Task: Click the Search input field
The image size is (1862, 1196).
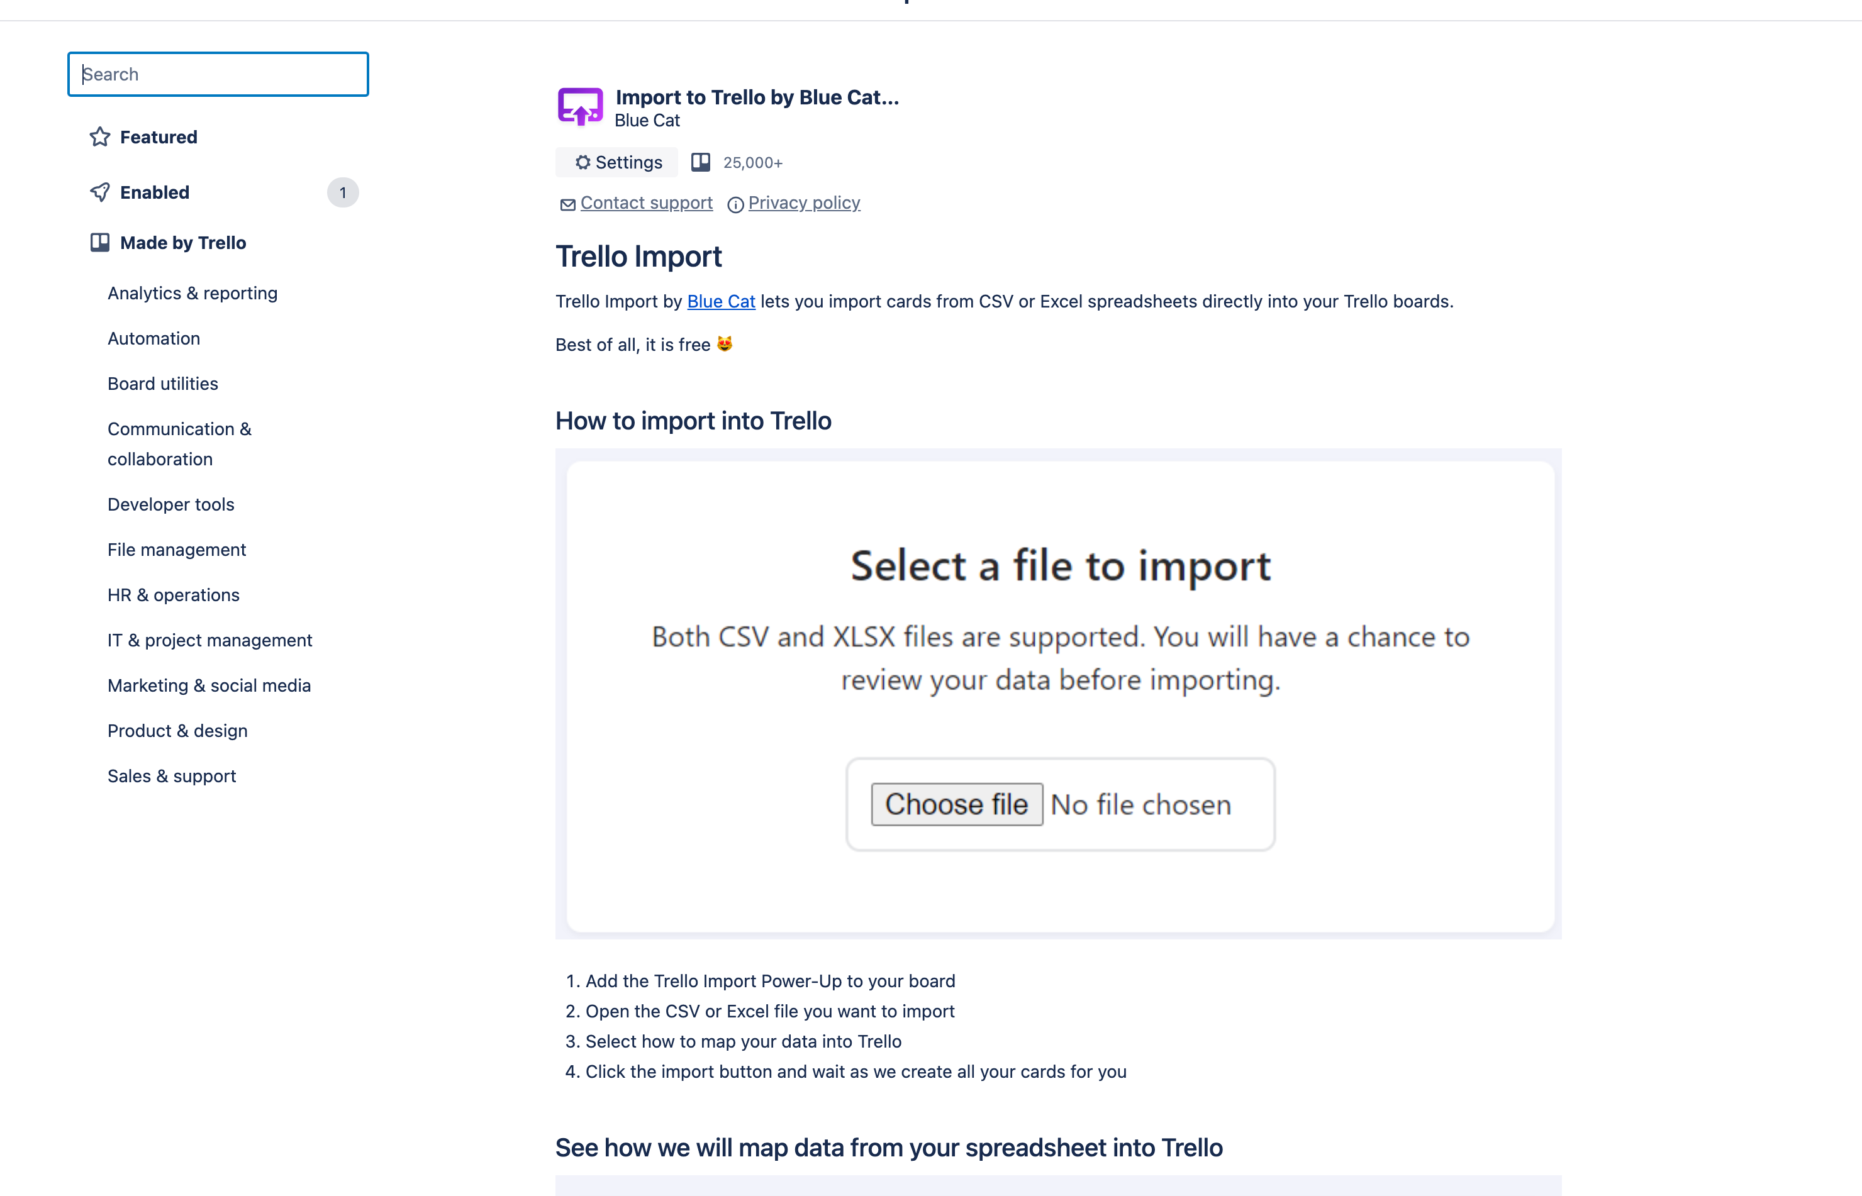Action: (218, 74)
